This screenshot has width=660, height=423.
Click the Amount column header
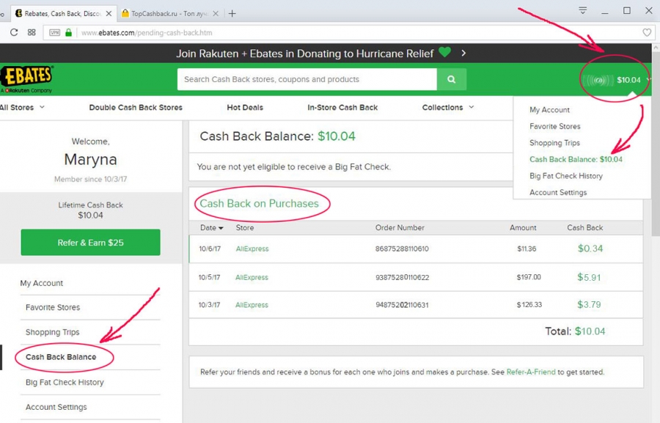(523, 228)
